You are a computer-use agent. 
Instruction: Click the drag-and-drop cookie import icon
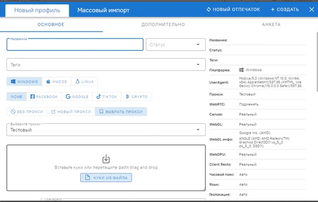(x=106, y=159)
